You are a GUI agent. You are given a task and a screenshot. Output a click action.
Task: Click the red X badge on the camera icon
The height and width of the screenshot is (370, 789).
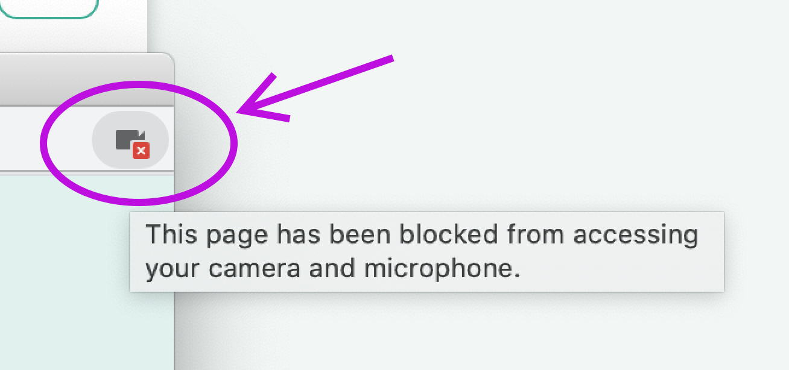141,151
